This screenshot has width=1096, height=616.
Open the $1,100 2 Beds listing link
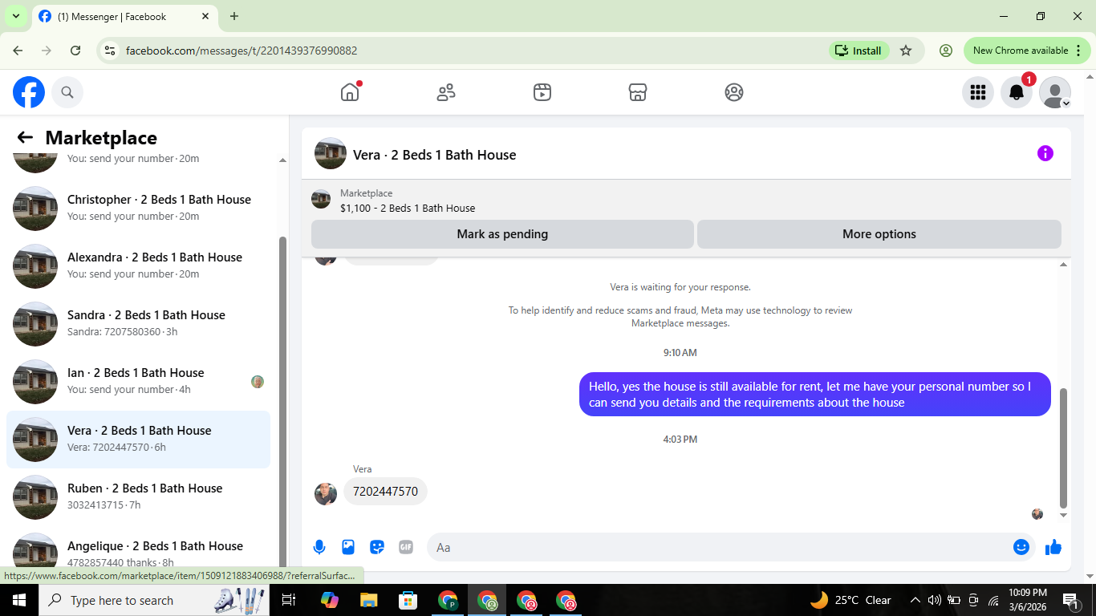click(408, 208)
